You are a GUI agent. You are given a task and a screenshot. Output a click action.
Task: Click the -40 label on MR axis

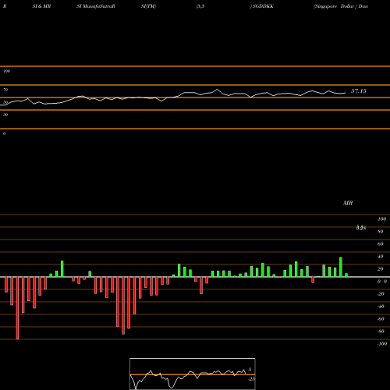[x=381, y=307]
